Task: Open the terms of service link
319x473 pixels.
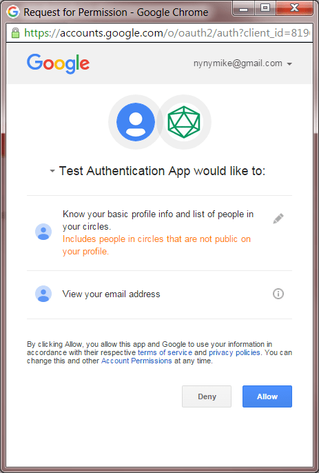Action: [x=165, y=352]
